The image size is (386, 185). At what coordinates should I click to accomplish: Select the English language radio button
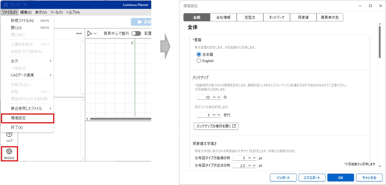click(199, 61)
